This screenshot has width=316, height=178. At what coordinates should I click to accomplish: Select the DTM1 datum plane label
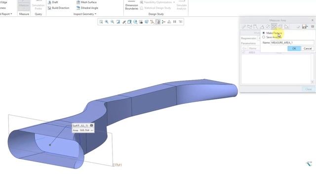[118, 165]
